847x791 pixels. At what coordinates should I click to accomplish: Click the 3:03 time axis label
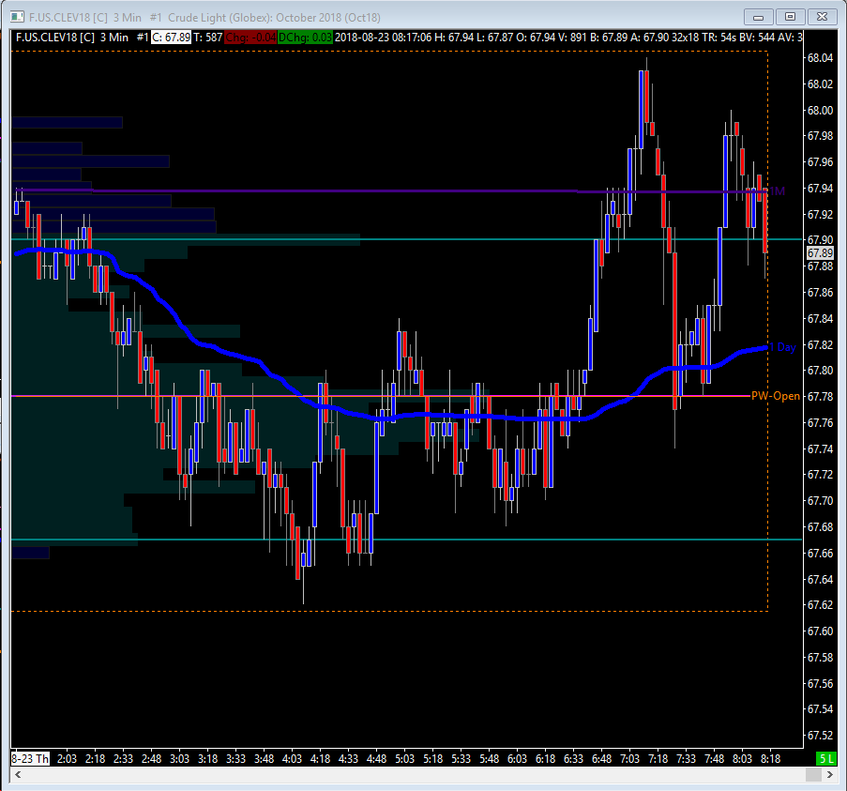(180, 758)
